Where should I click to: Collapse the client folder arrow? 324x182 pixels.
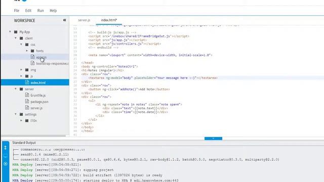(16, 38)
